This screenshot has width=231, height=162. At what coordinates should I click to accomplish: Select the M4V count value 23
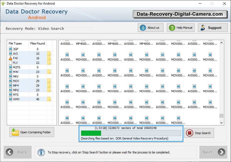37,72
